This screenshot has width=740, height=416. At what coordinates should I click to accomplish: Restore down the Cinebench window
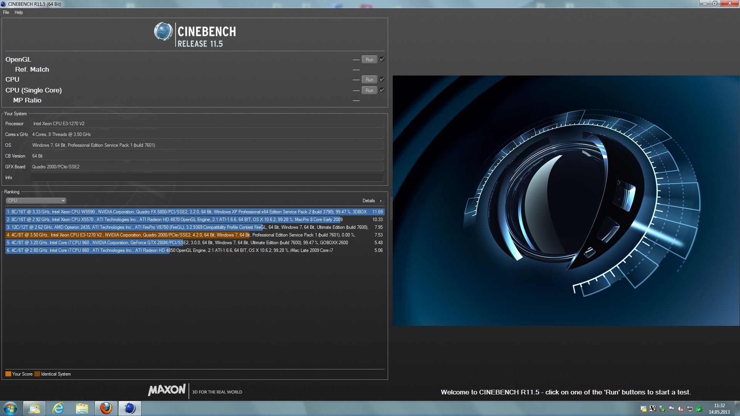click(x=715, y=3)
